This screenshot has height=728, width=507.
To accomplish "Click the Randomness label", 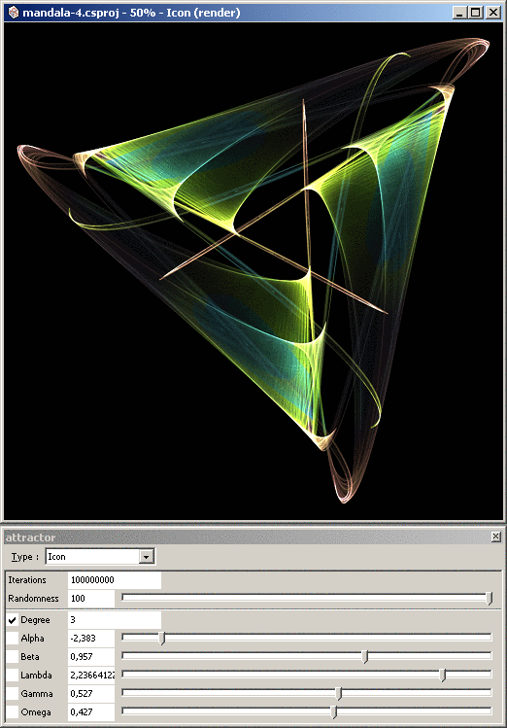I will click(x=33, y=599).
